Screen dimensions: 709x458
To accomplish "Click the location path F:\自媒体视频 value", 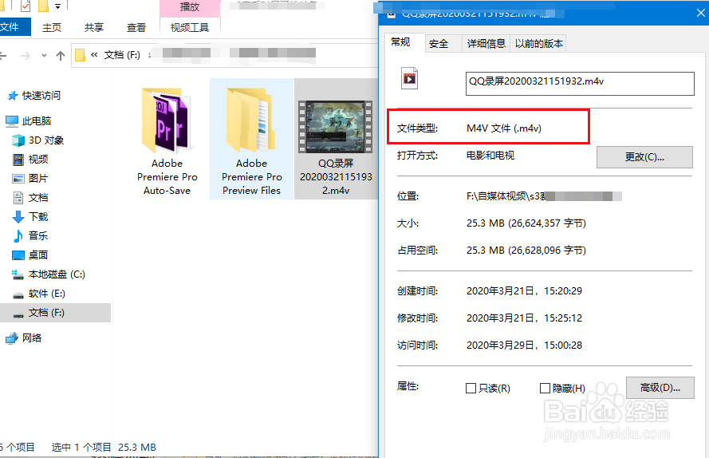I will (544, 196).
